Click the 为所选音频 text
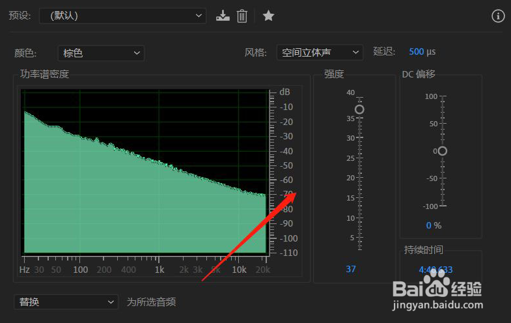 (151, 302)
